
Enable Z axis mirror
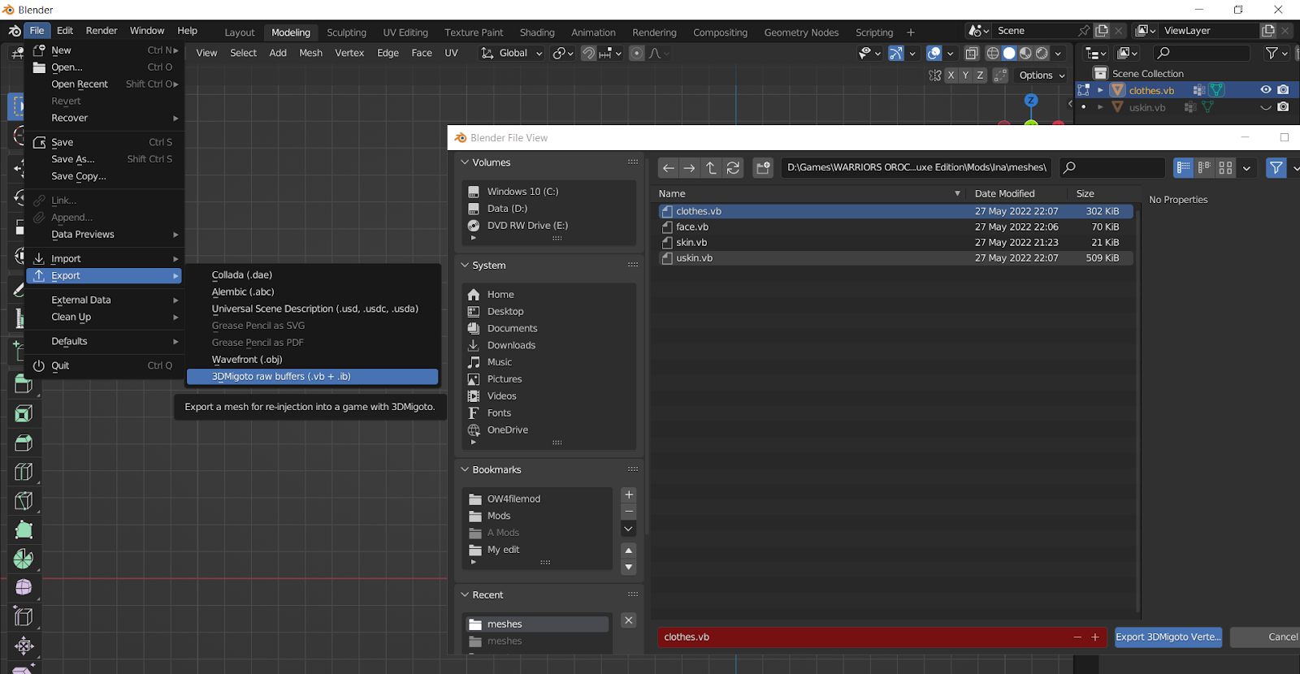[980, 75]
